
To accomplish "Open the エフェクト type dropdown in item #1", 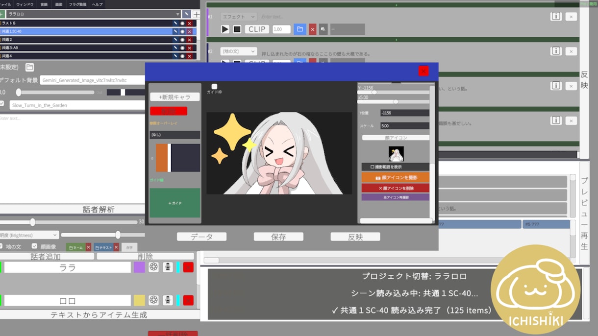I will tap(238, 17).
